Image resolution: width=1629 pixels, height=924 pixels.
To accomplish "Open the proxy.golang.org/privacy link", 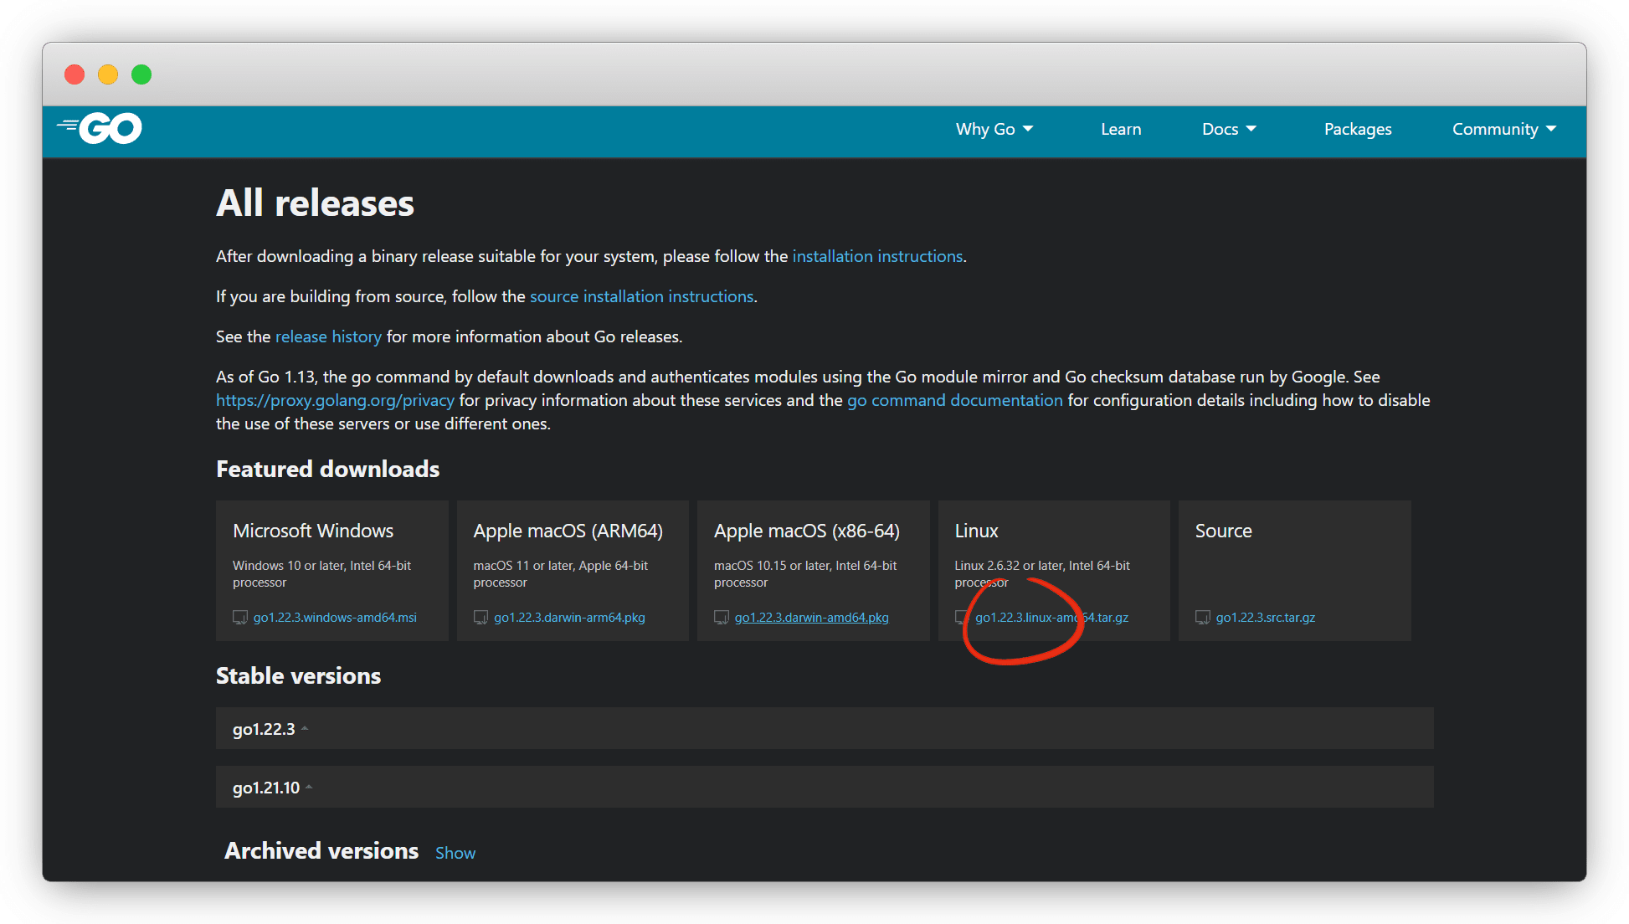I will pyautogui.click(x=335, y=400).
